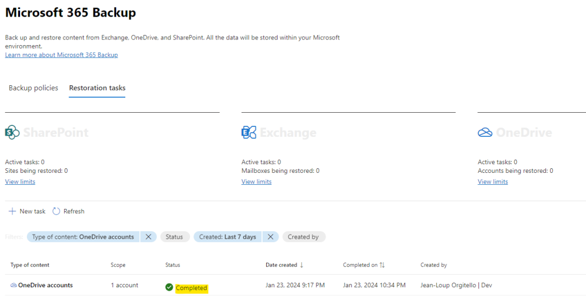Sort using the Completed on arrows
The image size is (586, 301).
[x=382, y=265]
